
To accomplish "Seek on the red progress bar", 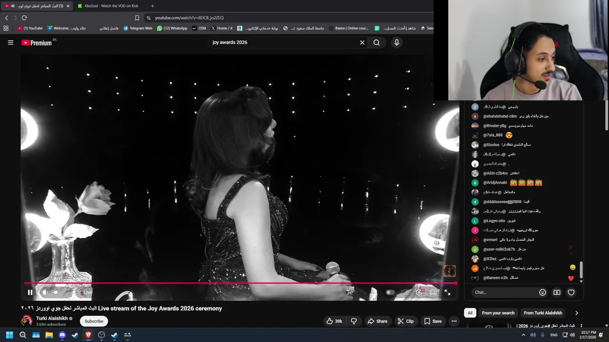I will tap(240, 284).
